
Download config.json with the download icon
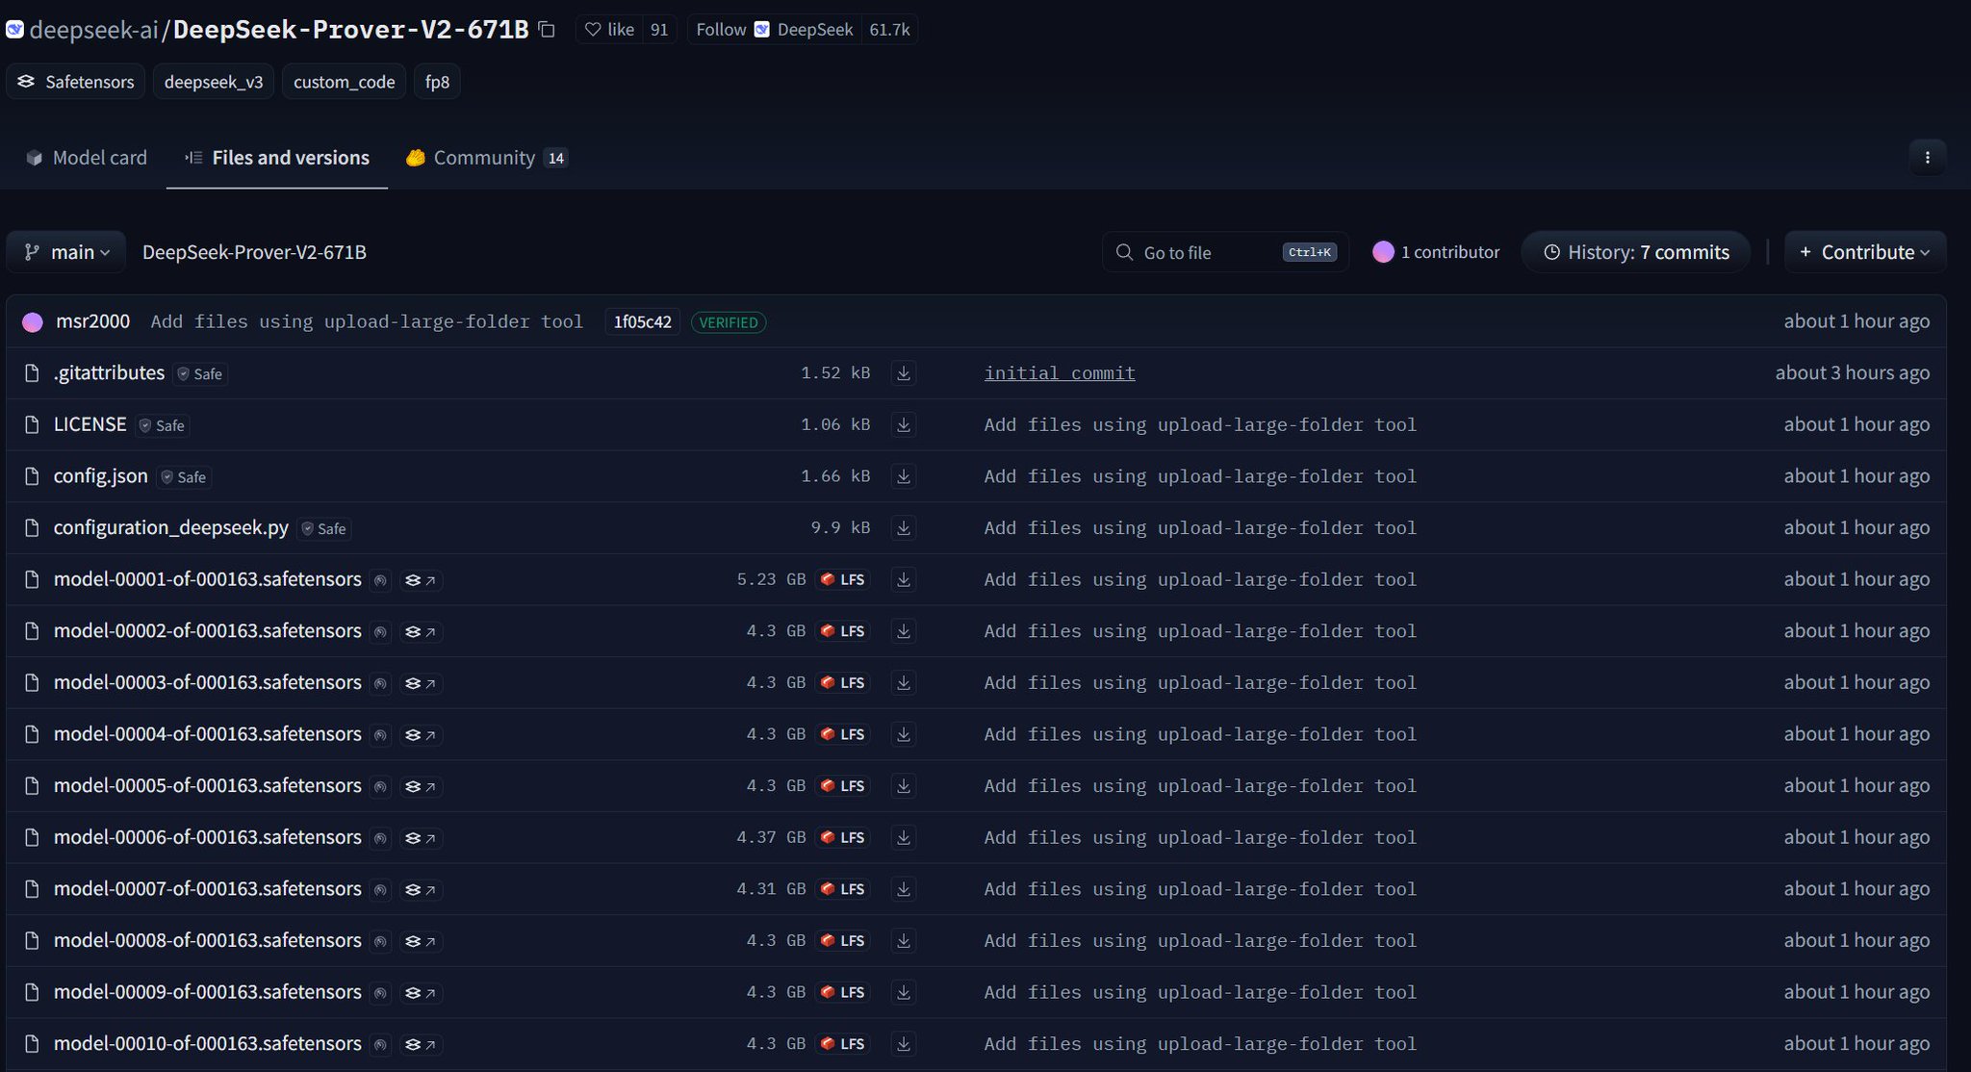[x=904, y=476]
